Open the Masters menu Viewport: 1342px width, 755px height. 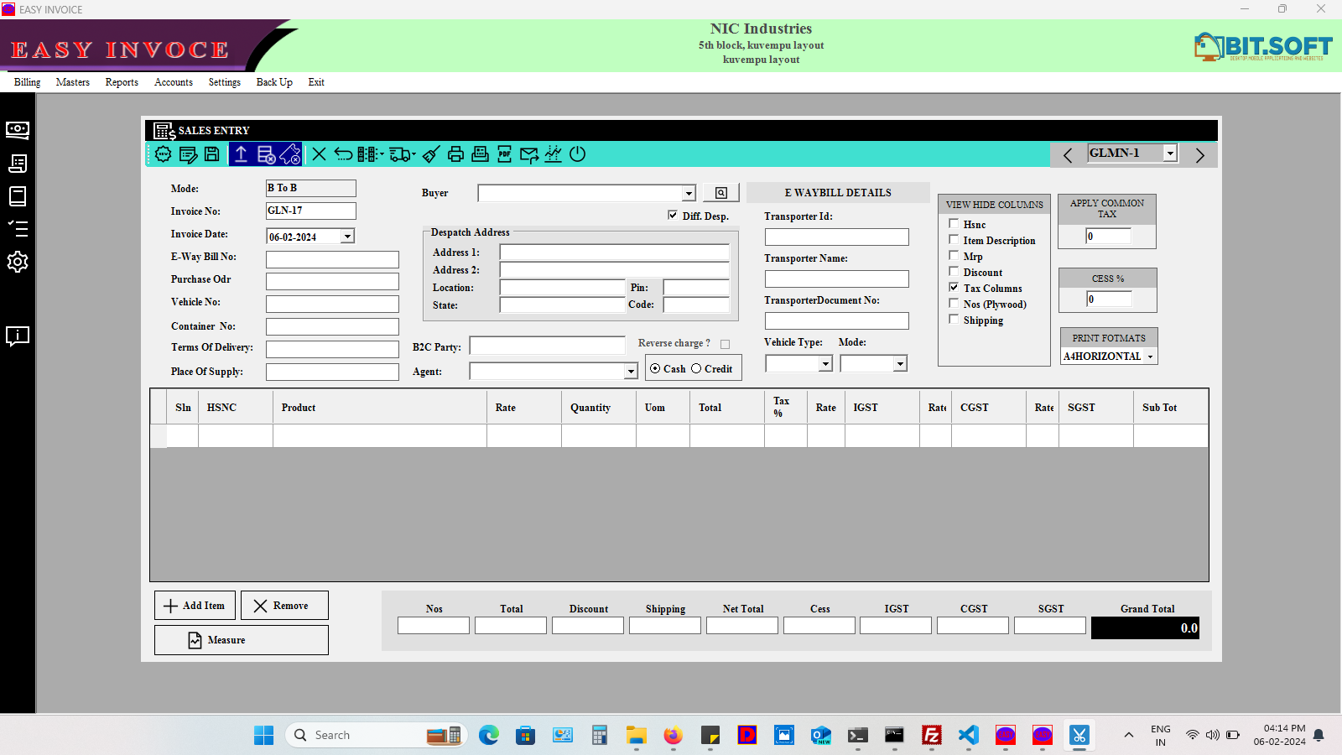[73, 82]
